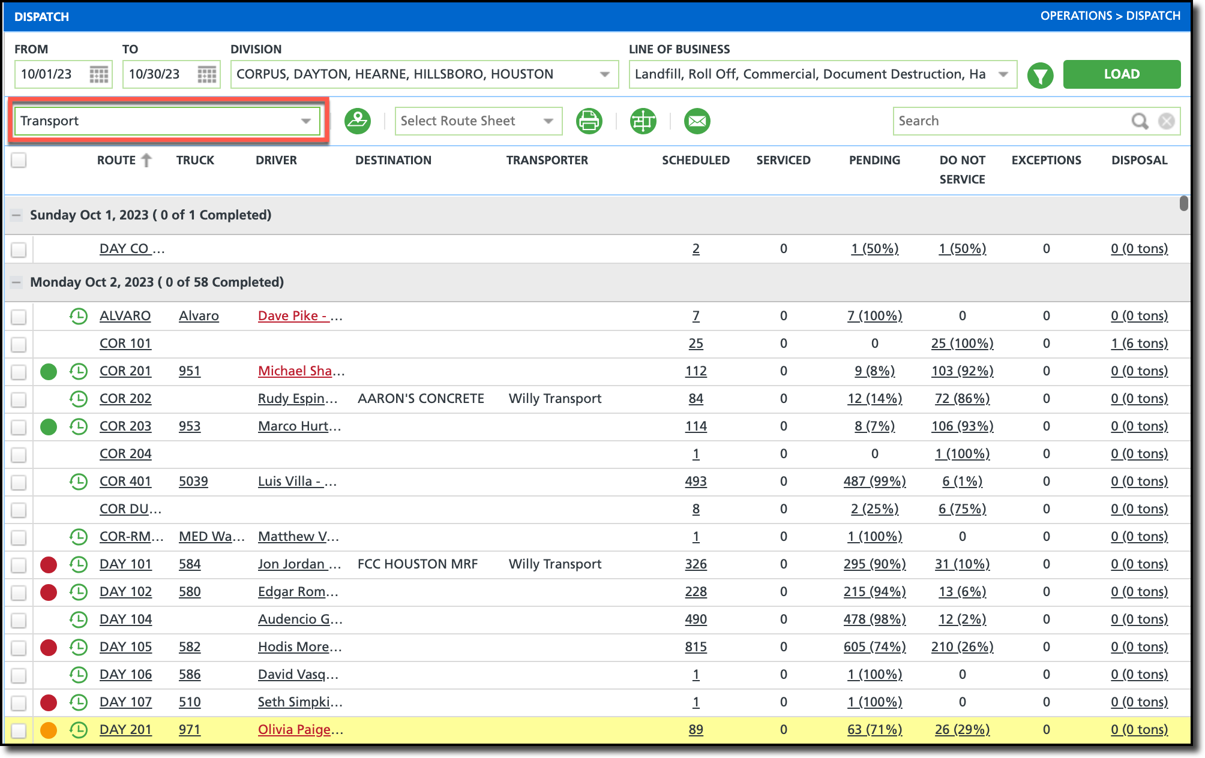Expand the Select Route Sheet dropdown
The image size is (1205, 758).
[x=478, y=121]
